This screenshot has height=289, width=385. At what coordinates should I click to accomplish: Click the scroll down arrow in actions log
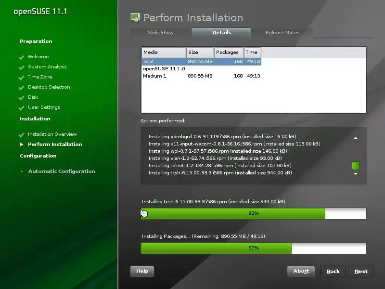coord(356,174)
